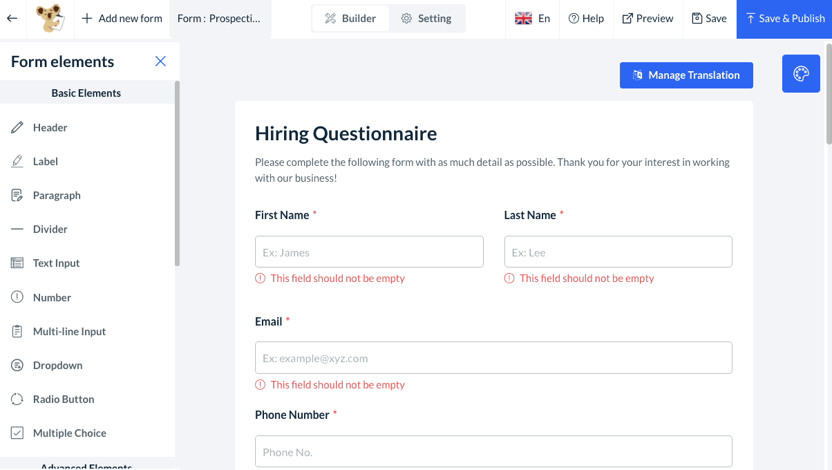The width and height of the screenshot is (832, 470).
Task: Add the Multiple Choice checkbox element
Action: pyautogui.click(x=17, y=433)
